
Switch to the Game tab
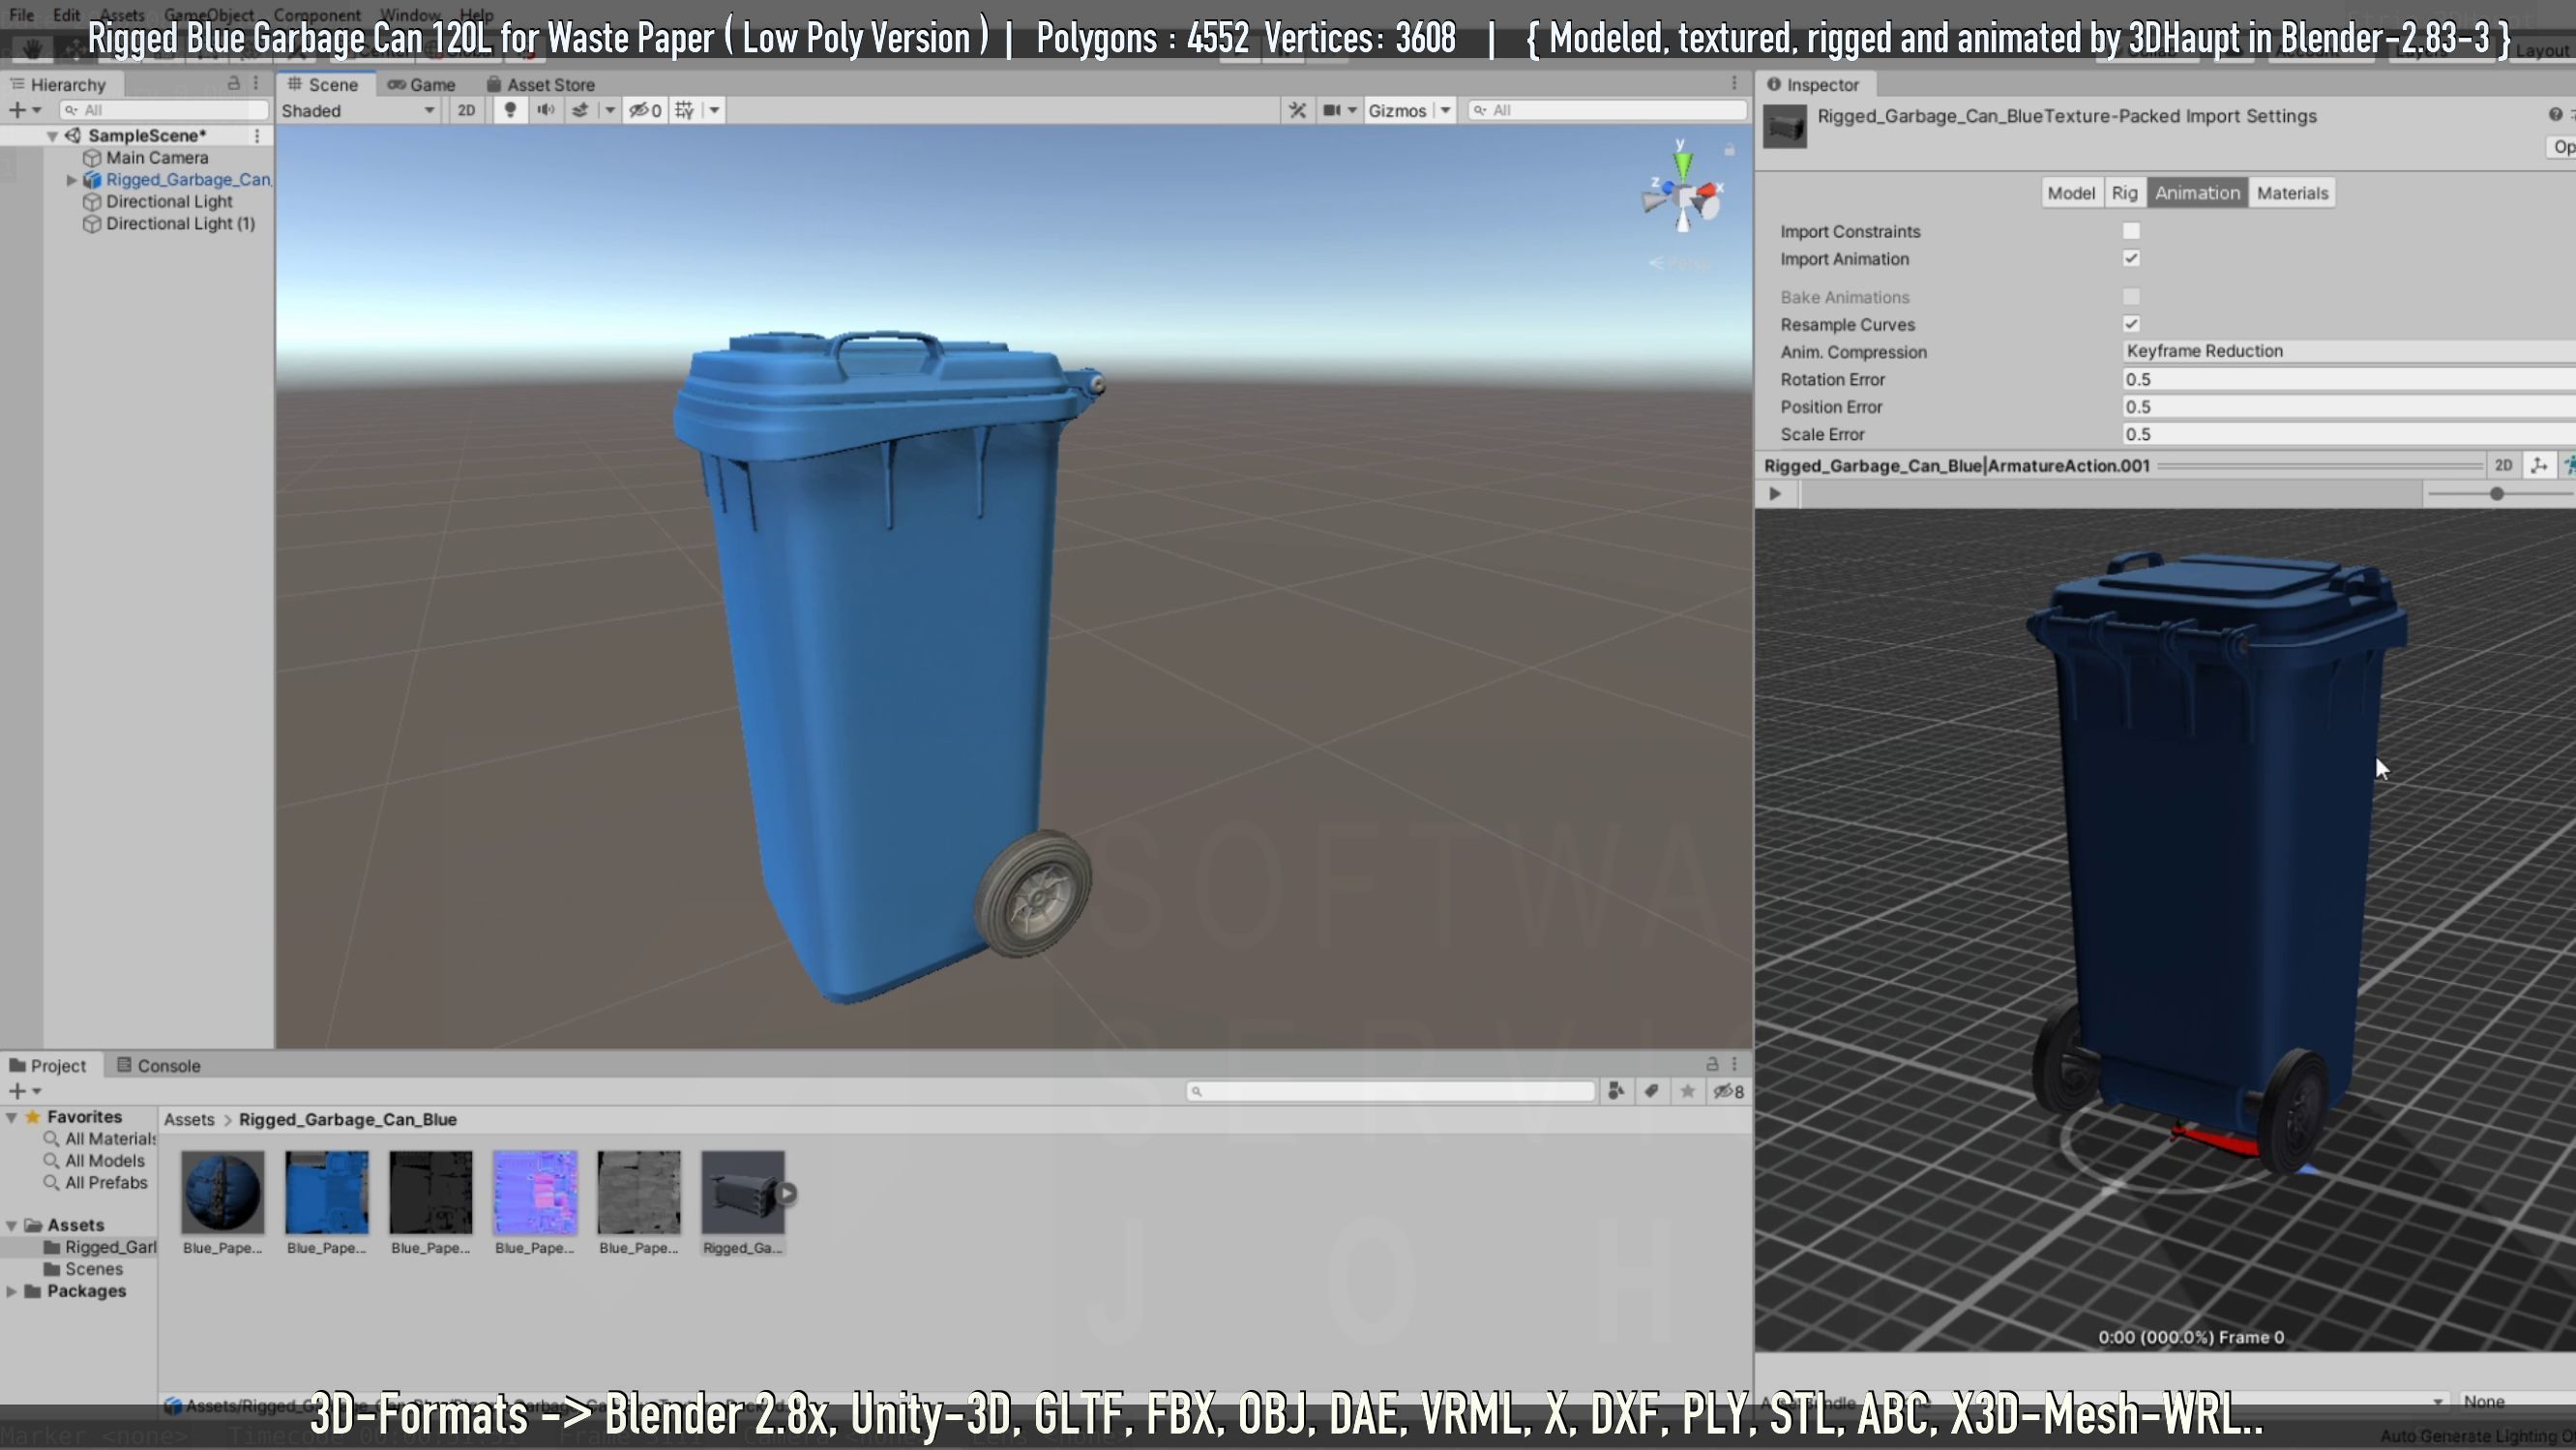click(421, 85)
